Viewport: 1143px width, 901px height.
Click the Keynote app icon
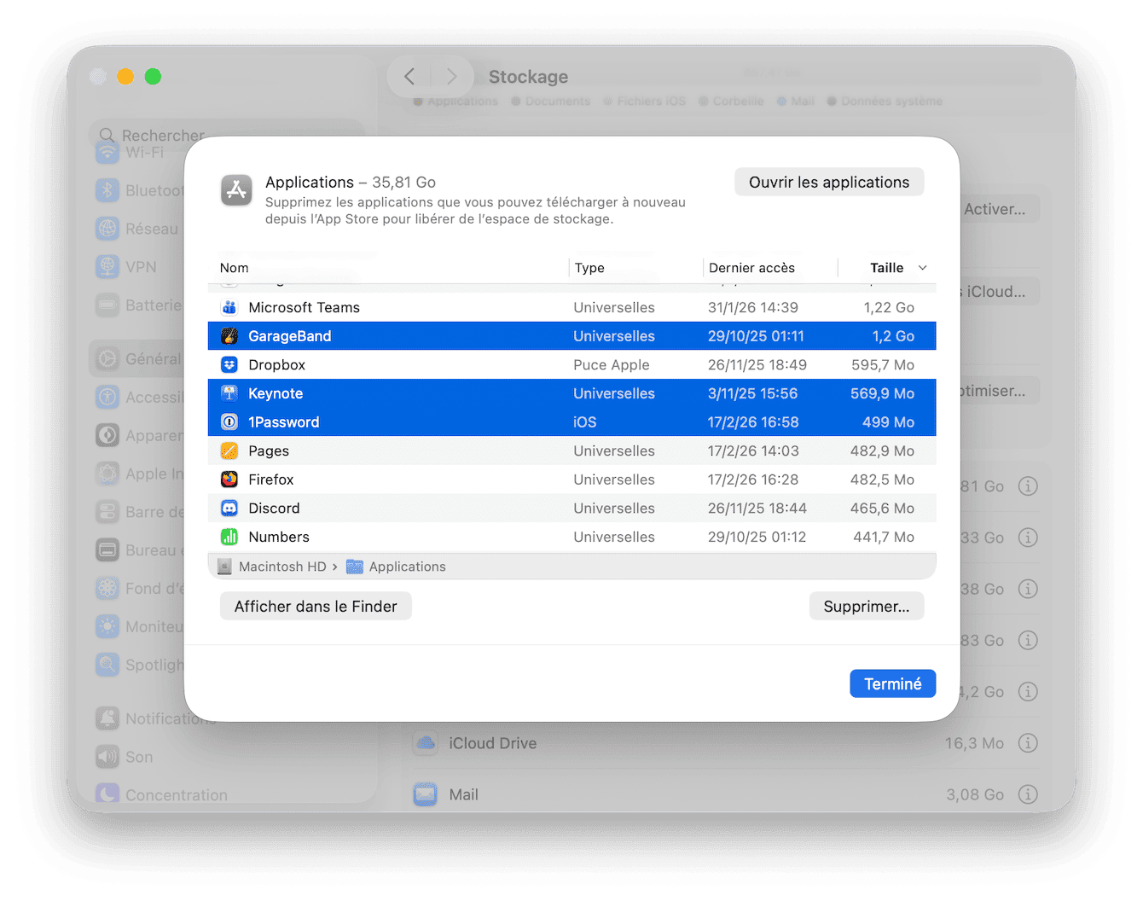point(229,393)
